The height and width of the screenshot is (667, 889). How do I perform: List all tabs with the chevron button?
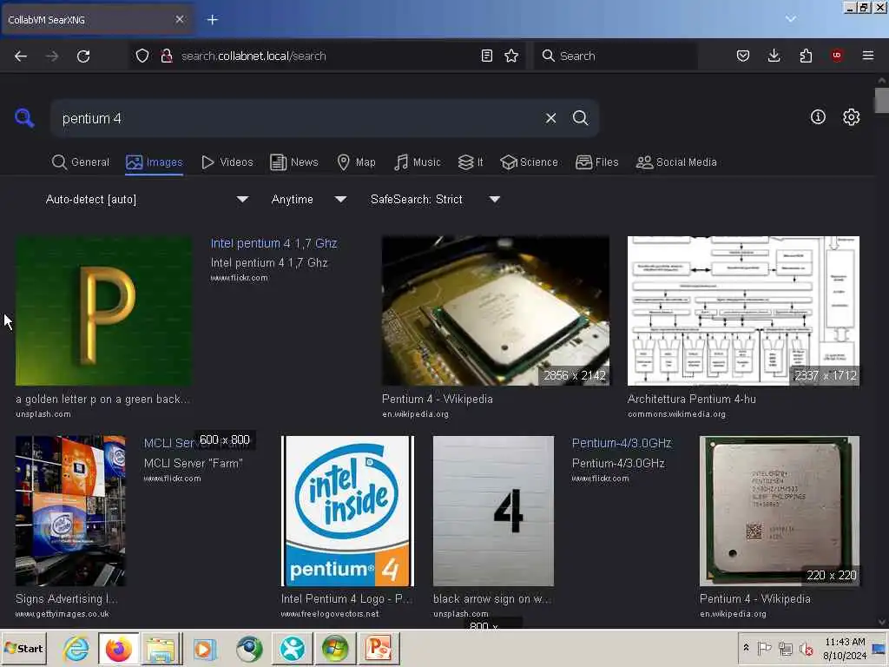coord(790,19)
